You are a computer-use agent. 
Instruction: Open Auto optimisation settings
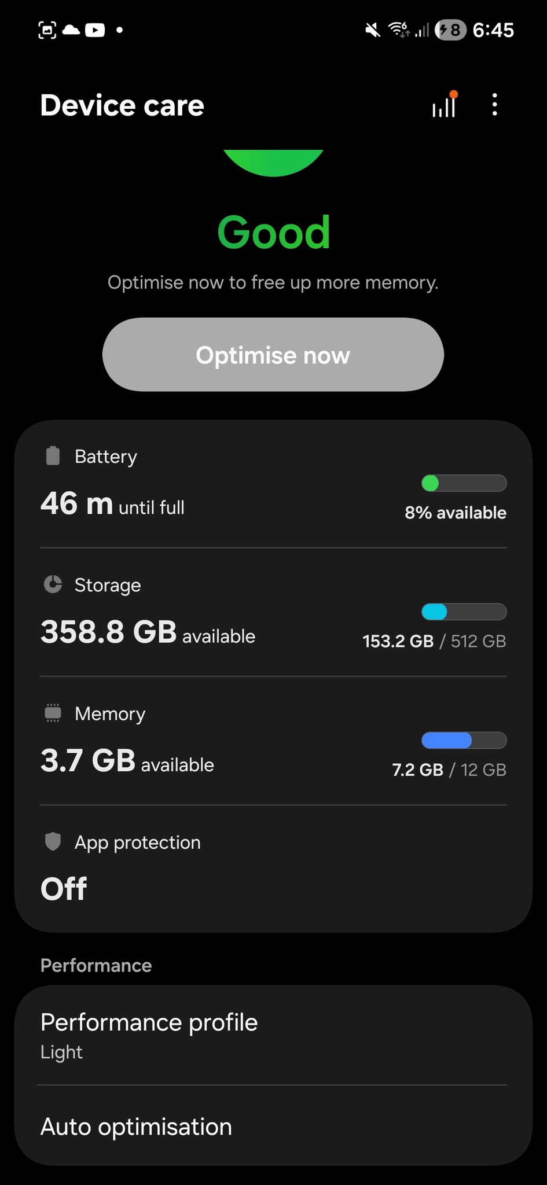273,1127
